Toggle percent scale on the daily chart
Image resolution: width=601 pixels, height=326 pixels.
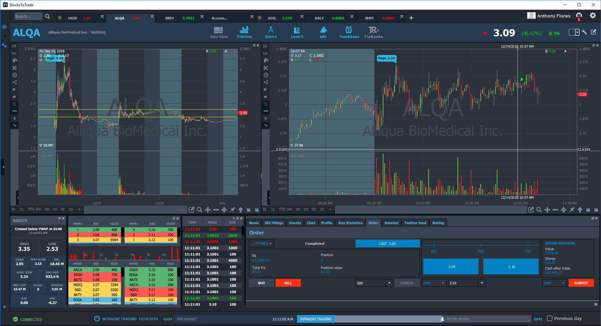(x=15, y=104)
